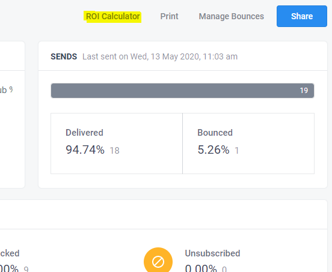
Task: Click the Last sent date text
Action: [160, 56]
